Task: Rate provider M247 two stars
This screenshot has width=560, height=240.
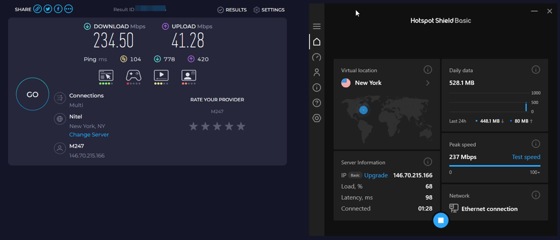Action: click(x=205, y=126)
